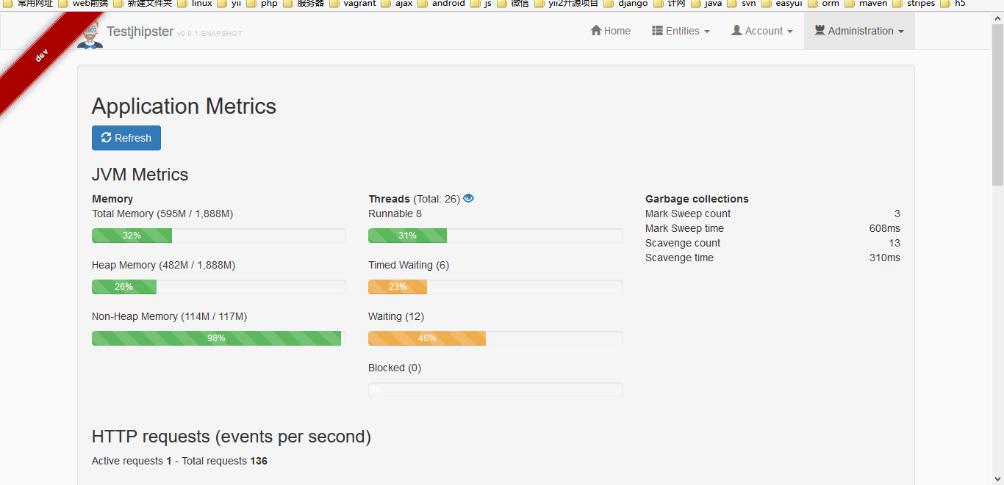
Task: Refresh the application metrics
Action: (126, 138)
